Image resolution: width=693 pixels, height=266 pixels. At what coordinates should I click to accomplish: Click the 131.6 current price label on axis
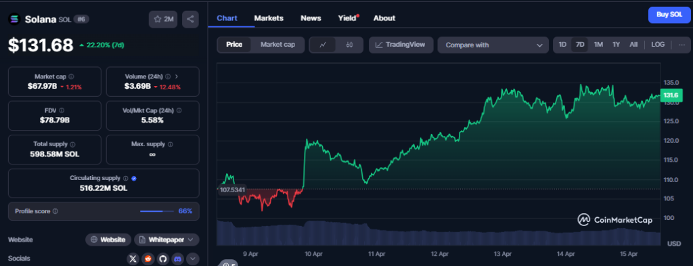click(671, 95)
